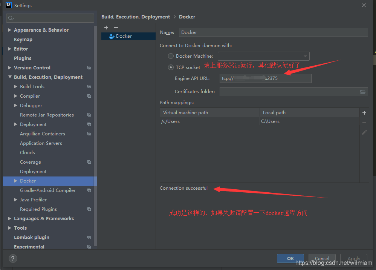Remove Docker configuration with minus icon
Viewport: 376px width, 270px height.
[116, 28]
